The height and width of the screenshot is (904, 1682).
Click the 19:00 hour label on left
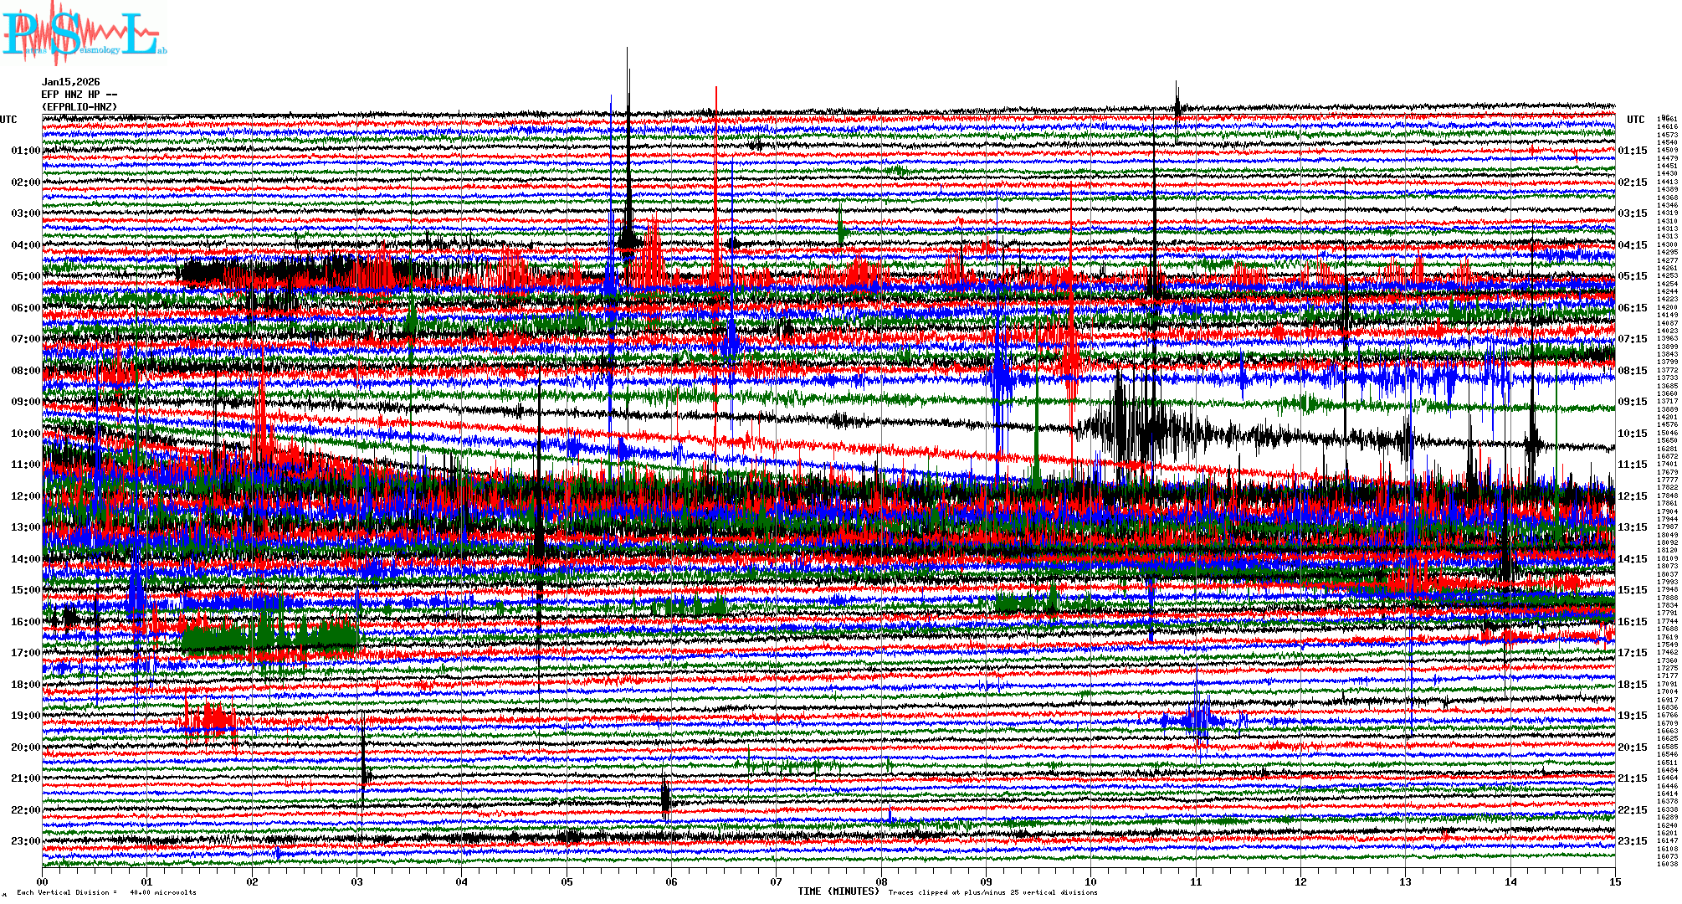pos(25,716)
